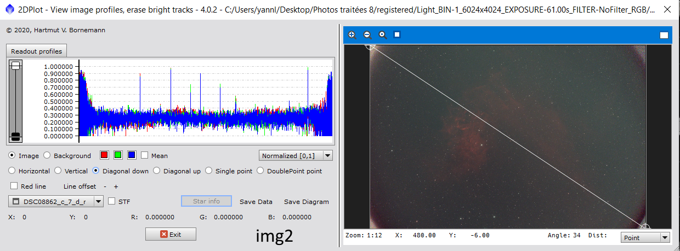Increase line offset with plus
Viewport: 680px width, 251px height.
[116, 186]
